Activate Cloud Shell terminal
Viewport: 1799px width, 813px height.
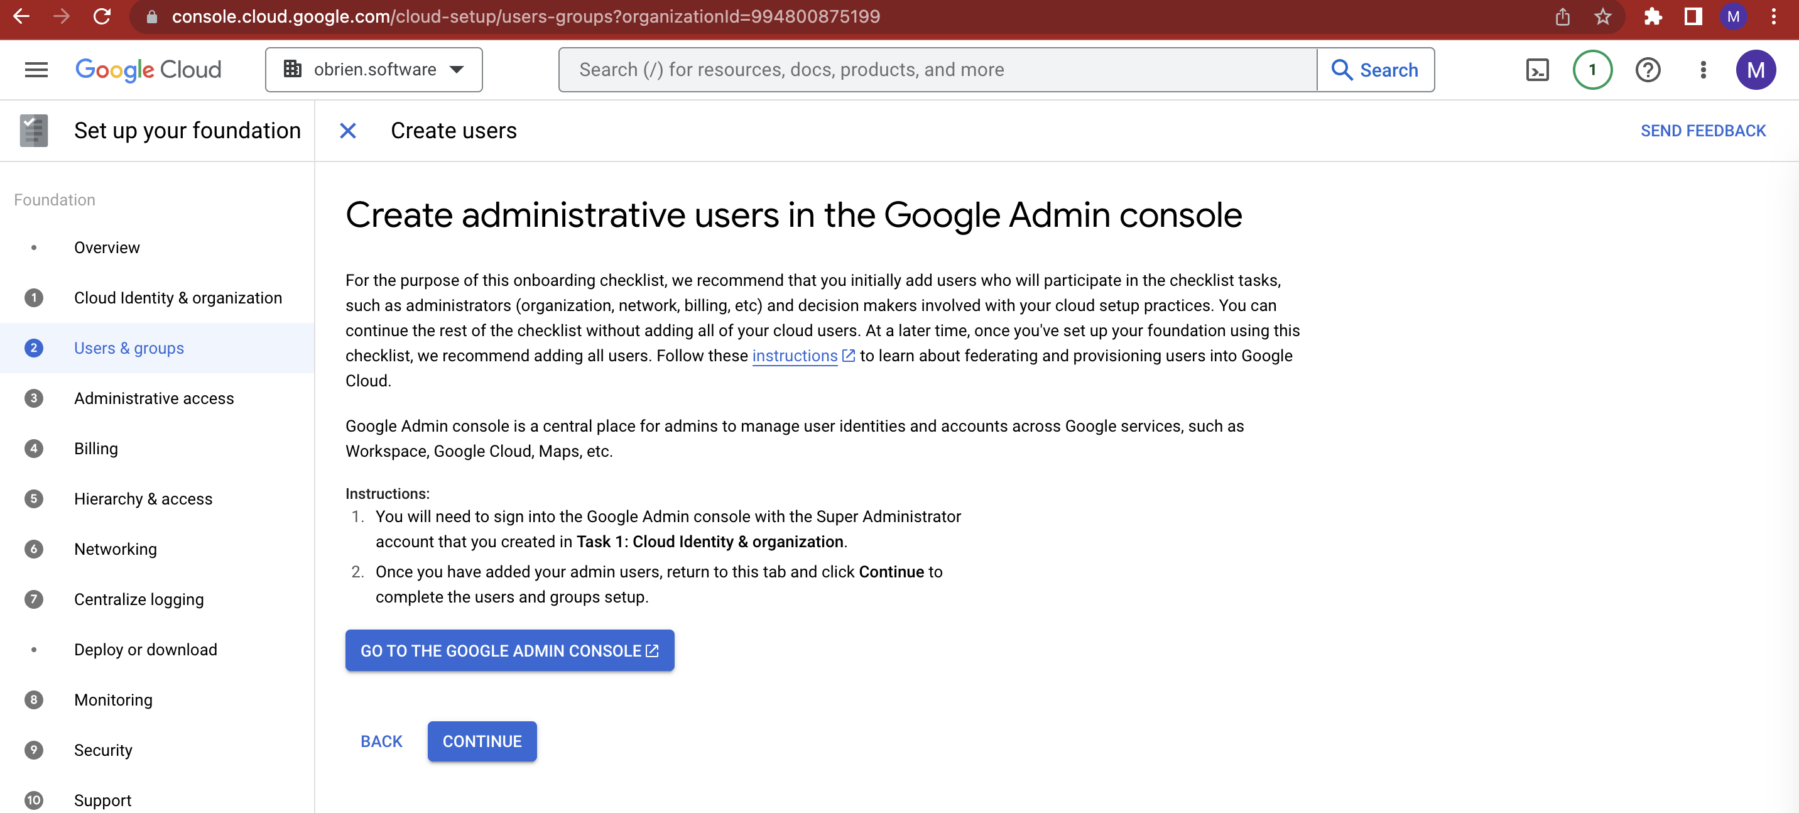click(x=1536, y=69)
